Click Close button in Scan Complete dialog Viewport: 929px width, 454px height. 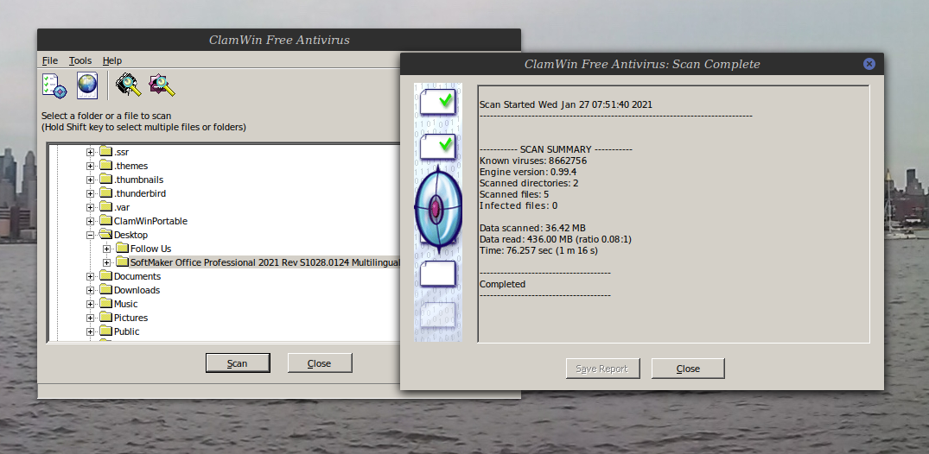[x=688, y=369]
